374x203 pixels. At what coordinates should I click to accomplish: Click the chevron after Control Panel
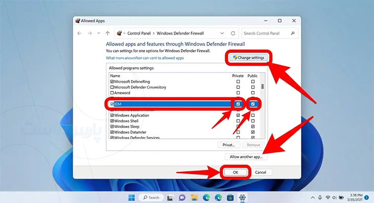click(154, 33)
